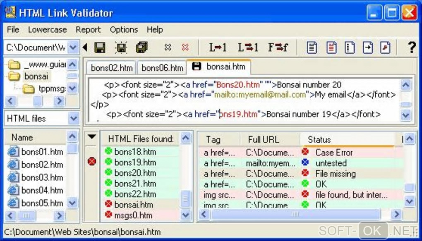The height and width of the screenshot is (241, 422).
Task: Select the _www.guia folder in tree
Action: click(37, 64)
